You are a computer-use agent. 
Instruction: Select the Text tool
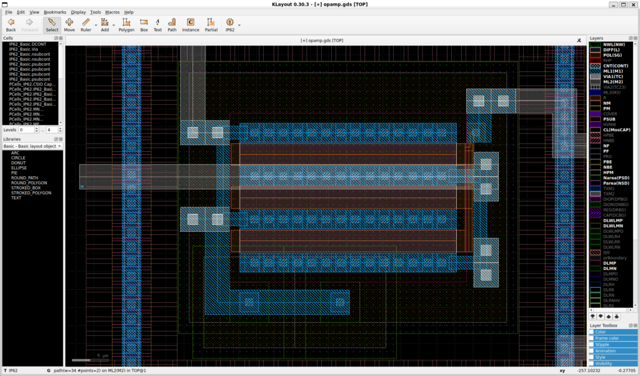click(157, 24)
